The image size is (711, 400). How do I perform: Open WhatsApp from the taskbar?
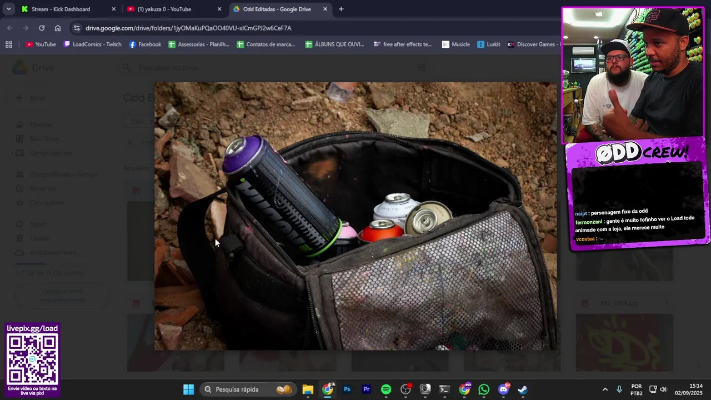(484, 389)
